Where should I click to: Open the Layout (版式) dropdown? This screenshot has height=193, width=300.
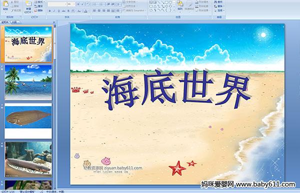[x=39, y=2]
